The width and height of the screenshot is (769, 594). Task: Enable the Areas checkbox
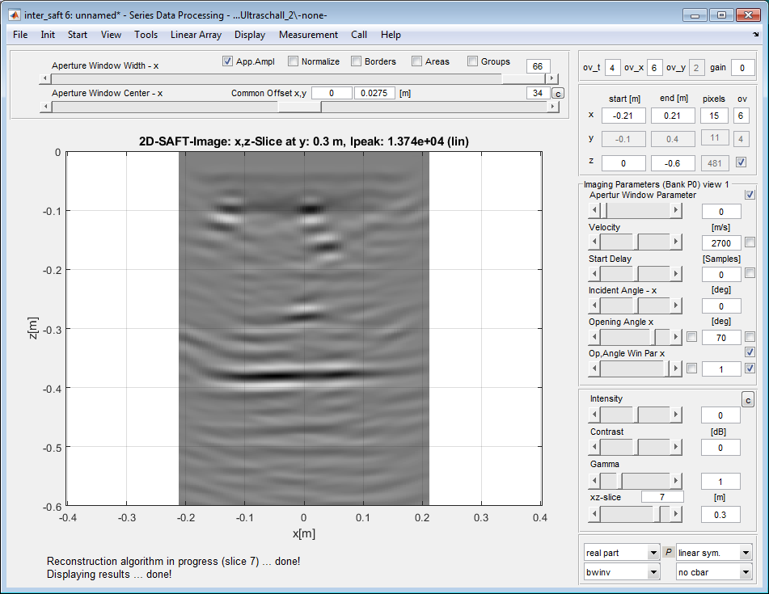[x=416, y=61]
